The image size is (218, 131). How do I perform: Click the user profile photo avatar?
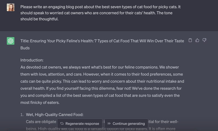point(11,7)
